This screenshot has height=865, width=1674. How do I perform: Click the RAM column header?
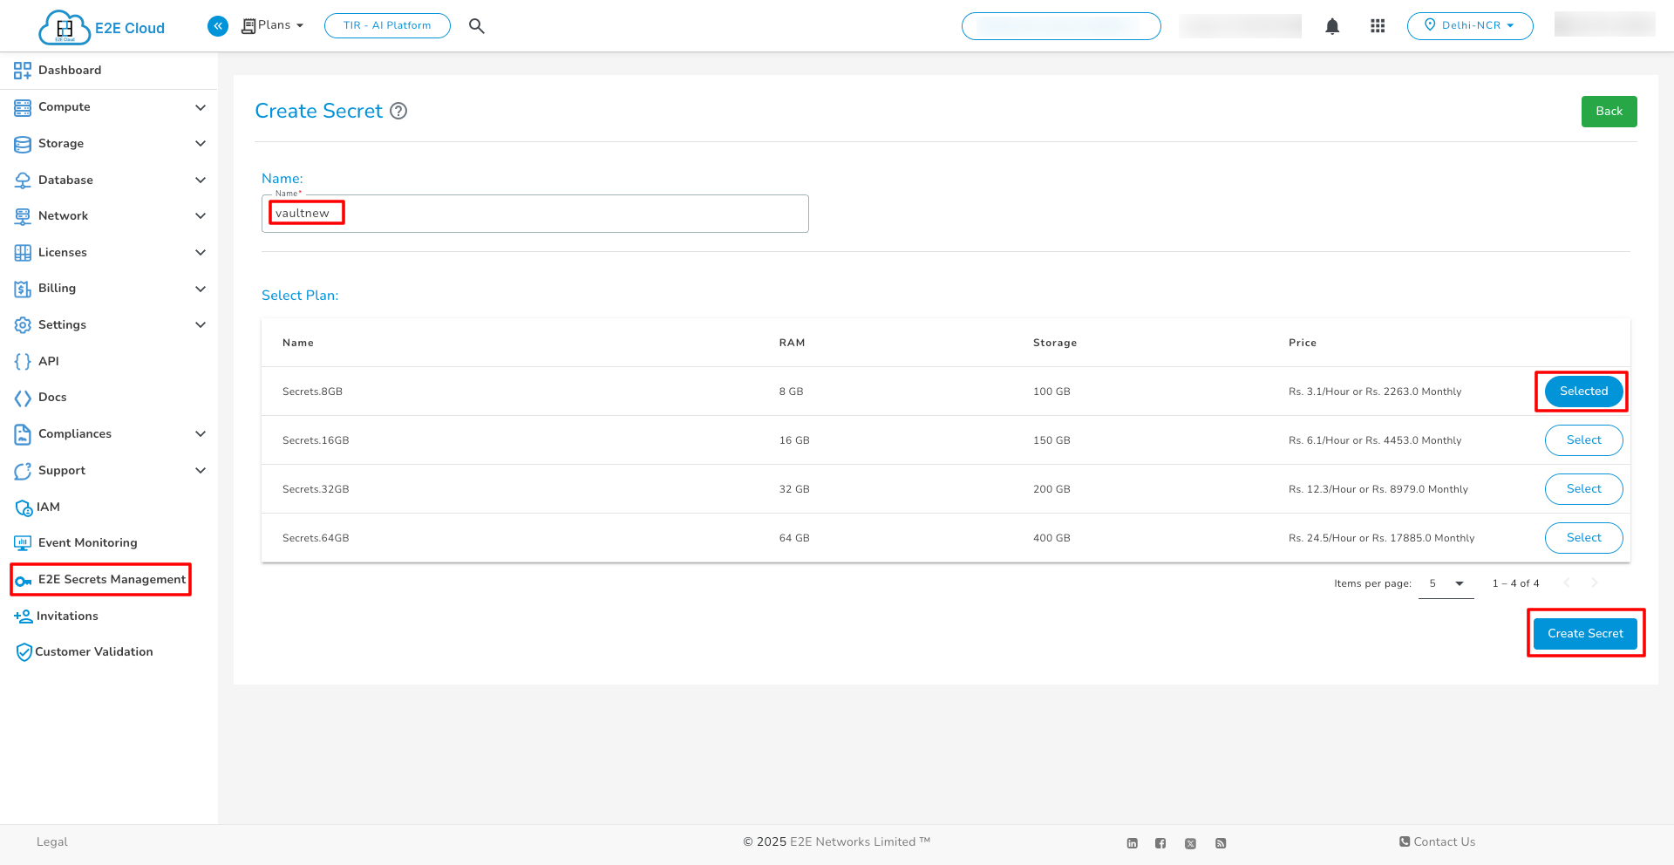click(x=792, y=343)
